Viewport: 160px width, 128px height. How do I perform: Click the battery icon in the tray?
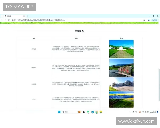tap(148, 112)
